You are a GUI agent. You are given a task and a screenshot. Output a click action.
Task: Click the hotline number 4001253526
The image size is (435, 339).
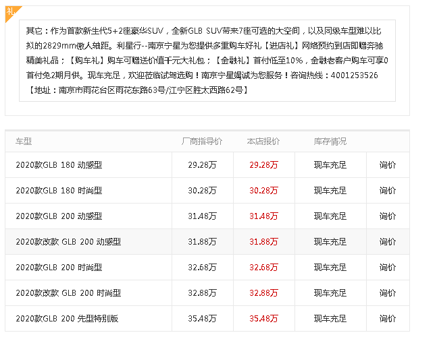click(x=354, y=75)
